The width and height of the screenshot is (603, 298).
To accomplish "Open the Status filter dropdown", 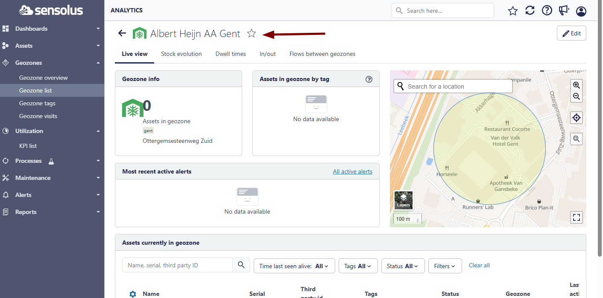I will click(403, 266).
